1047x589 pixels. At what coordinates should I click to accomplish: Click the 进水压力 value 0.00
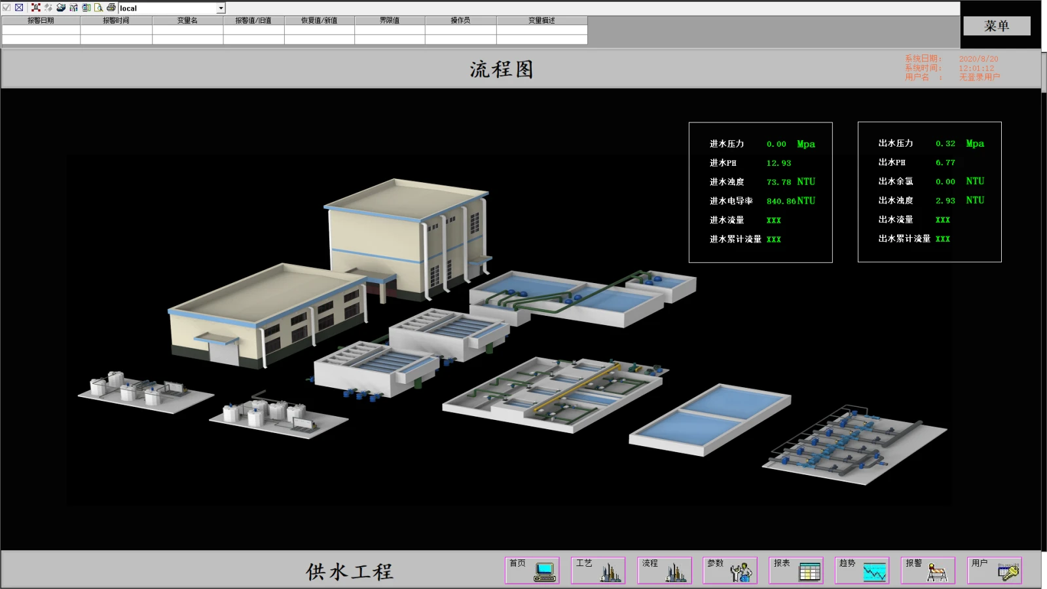(x=776, y=144)
